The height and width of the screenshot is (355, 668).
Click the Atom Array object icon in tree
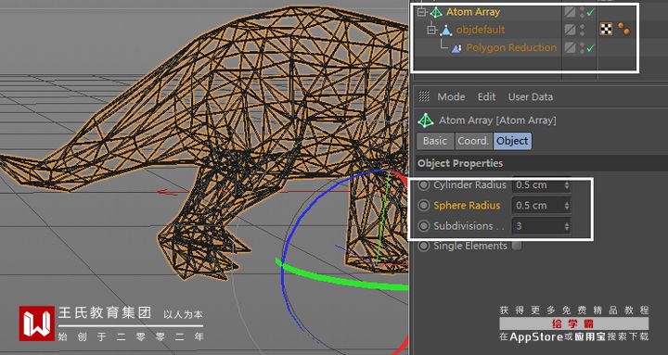click(435, 12)
